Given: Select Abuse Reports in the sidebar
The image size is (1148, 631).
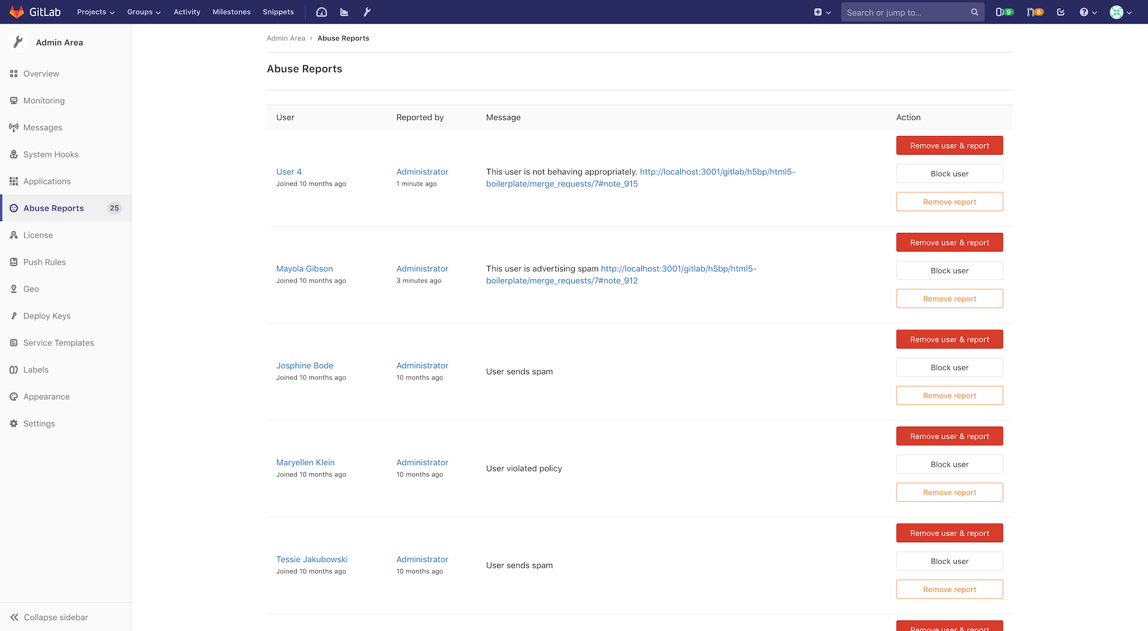Looking at the screenshot, I should 53,208.
